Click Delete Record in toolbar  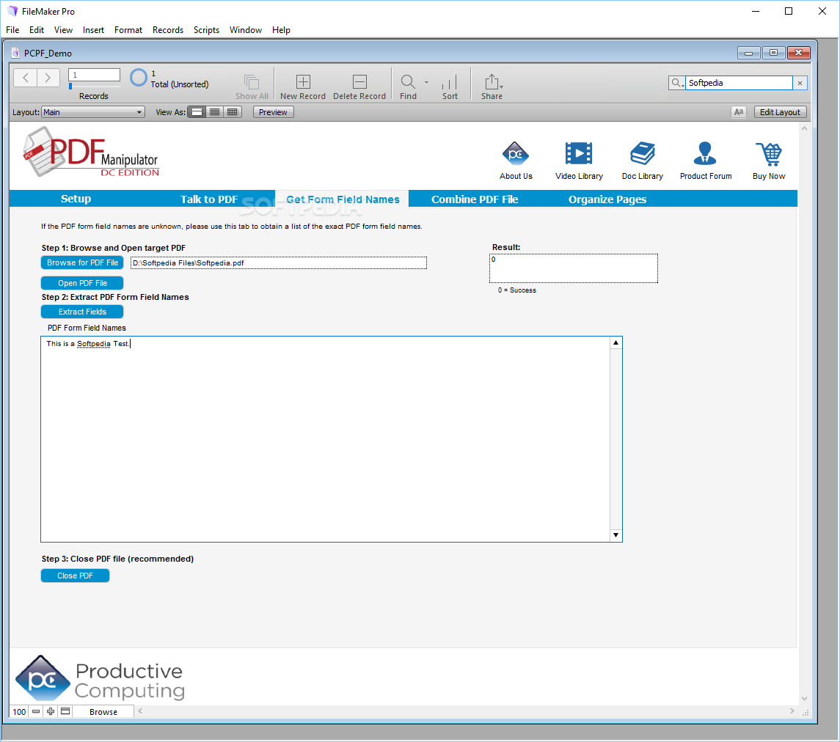point(359,87)
